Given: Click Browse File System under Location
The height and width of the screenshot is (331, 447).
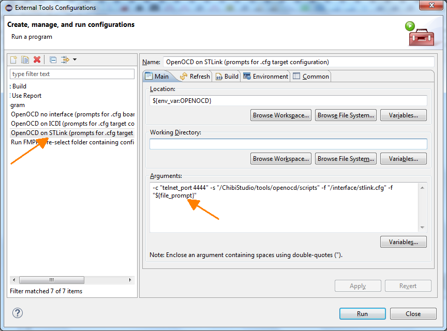Looking at the screenshot, I should tap(345, 115).
